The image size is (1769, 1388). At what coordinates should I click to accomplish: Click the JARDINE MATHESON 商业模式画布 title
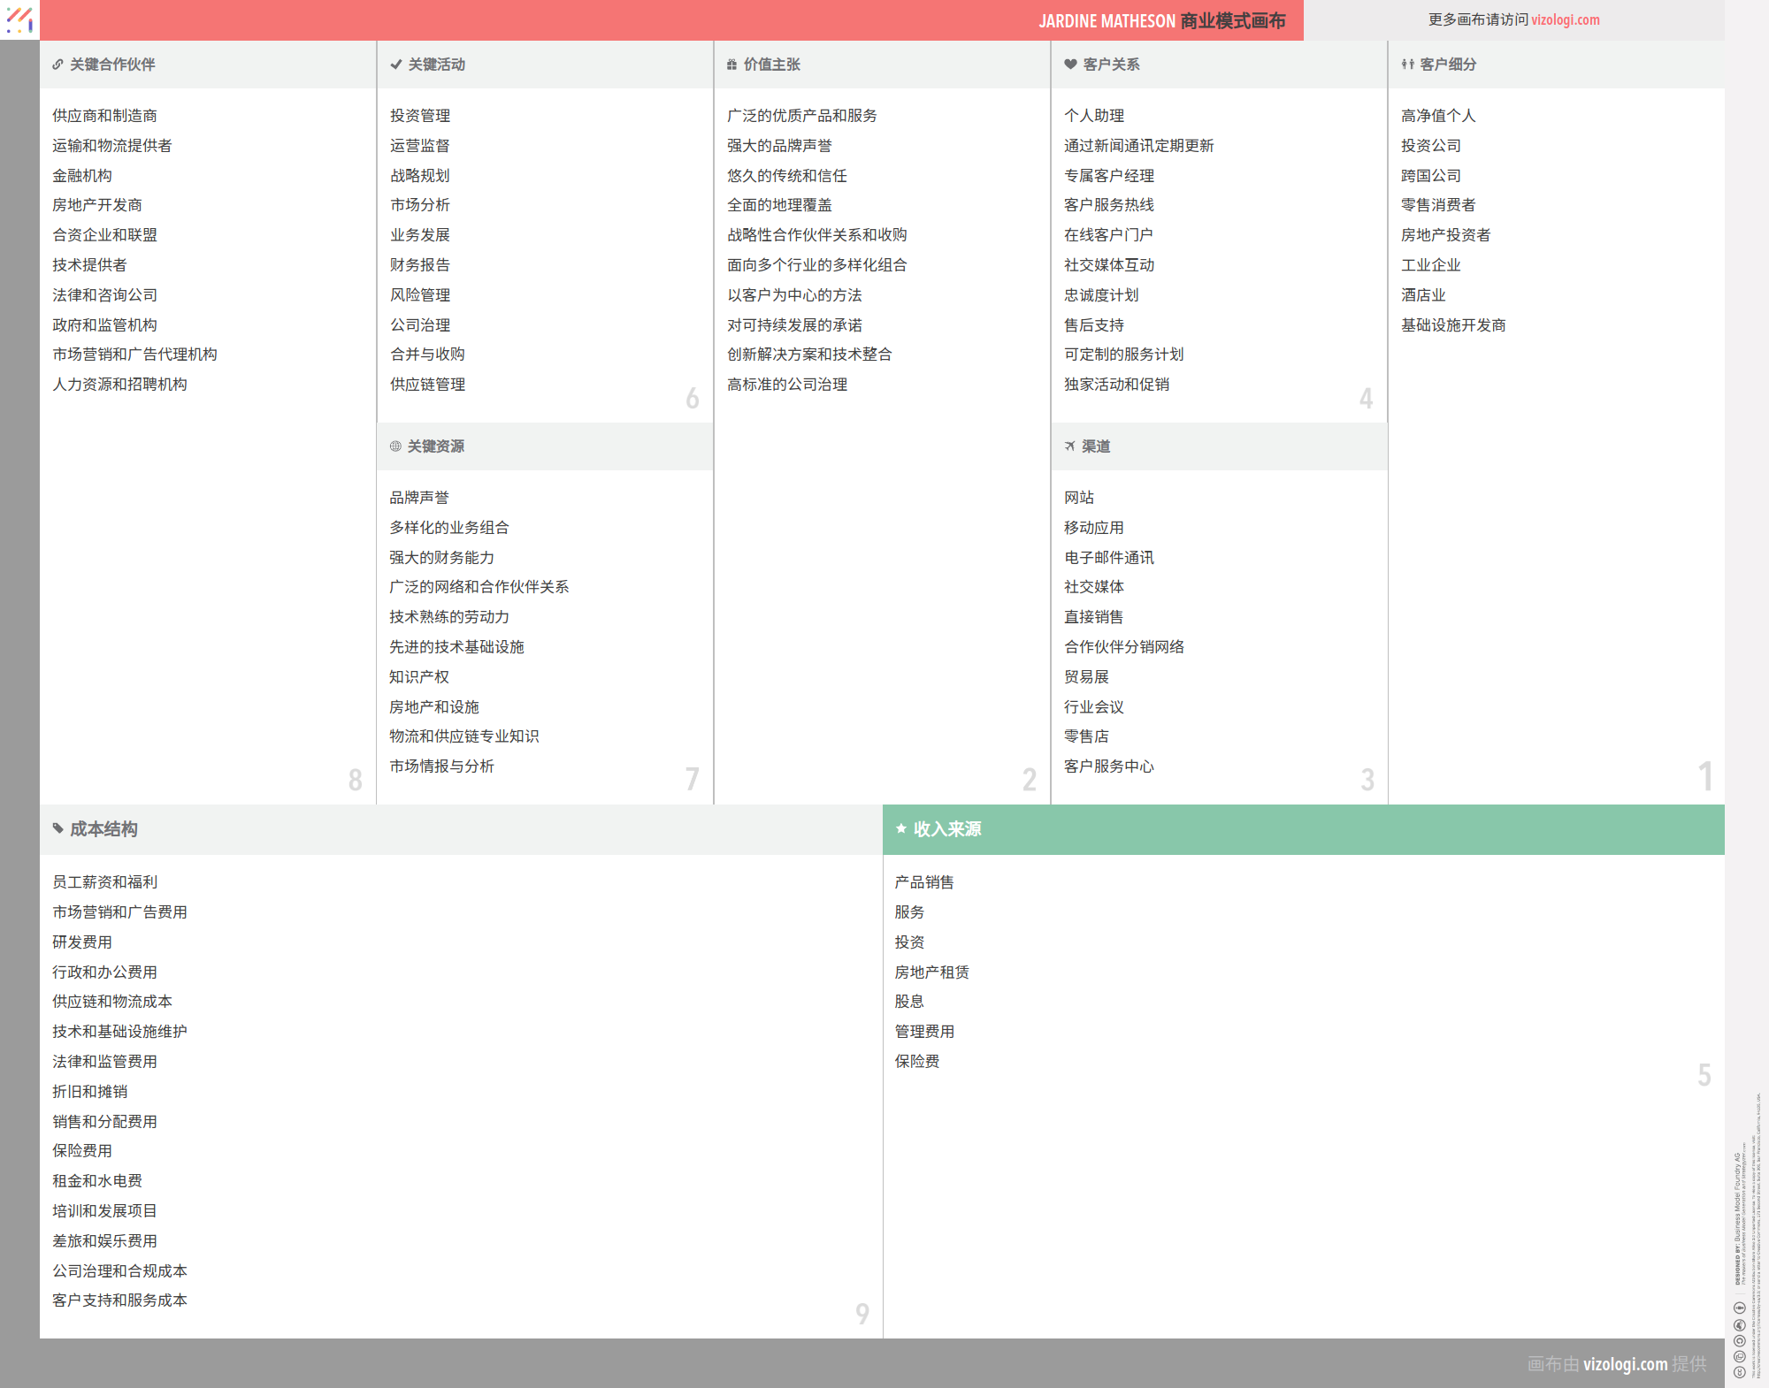1161,21
